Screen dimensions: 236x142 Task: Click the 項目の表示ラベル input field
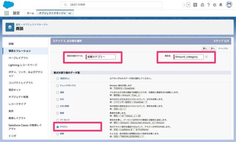point(101,57)
